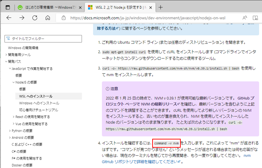Image resolution: width=262 pixels, height=168 pixels.
Task: Open the browser home page
Action: tap(48, 18)
